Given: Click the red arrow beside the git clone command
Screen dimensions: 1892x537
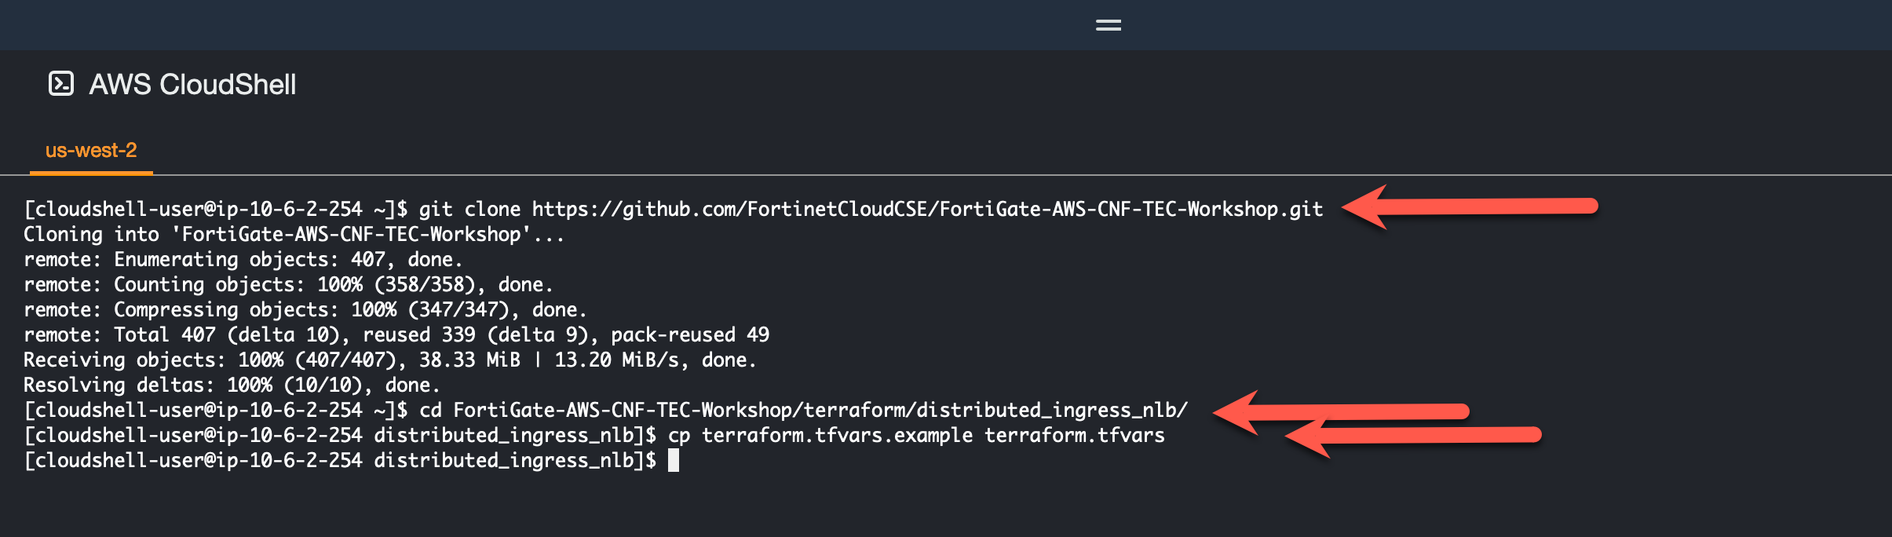Looking at the screenshot, I should tap(1470, 207).
